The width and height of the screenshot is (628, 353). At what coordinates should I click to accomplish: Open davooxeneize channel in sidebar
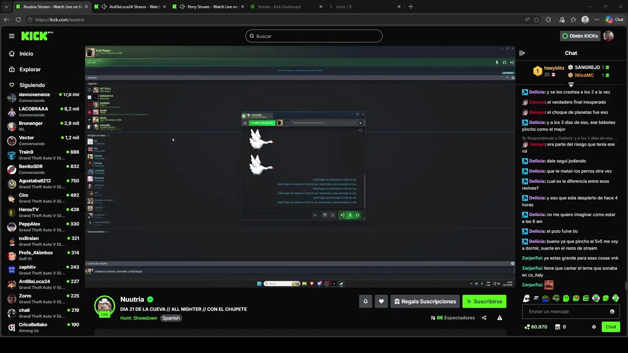[x=43, y=97]
